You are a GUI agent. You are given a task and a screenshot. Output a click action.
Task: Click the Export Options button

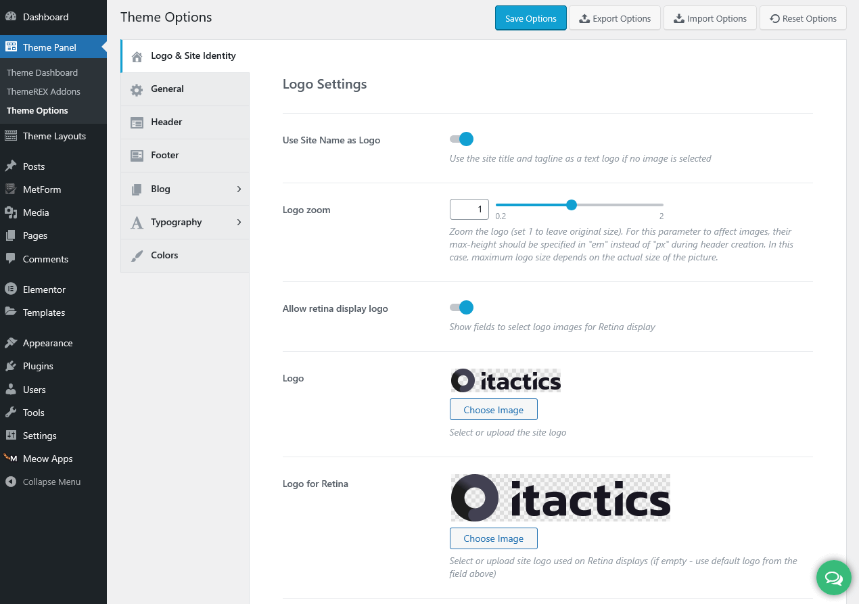tap(615, 18)
